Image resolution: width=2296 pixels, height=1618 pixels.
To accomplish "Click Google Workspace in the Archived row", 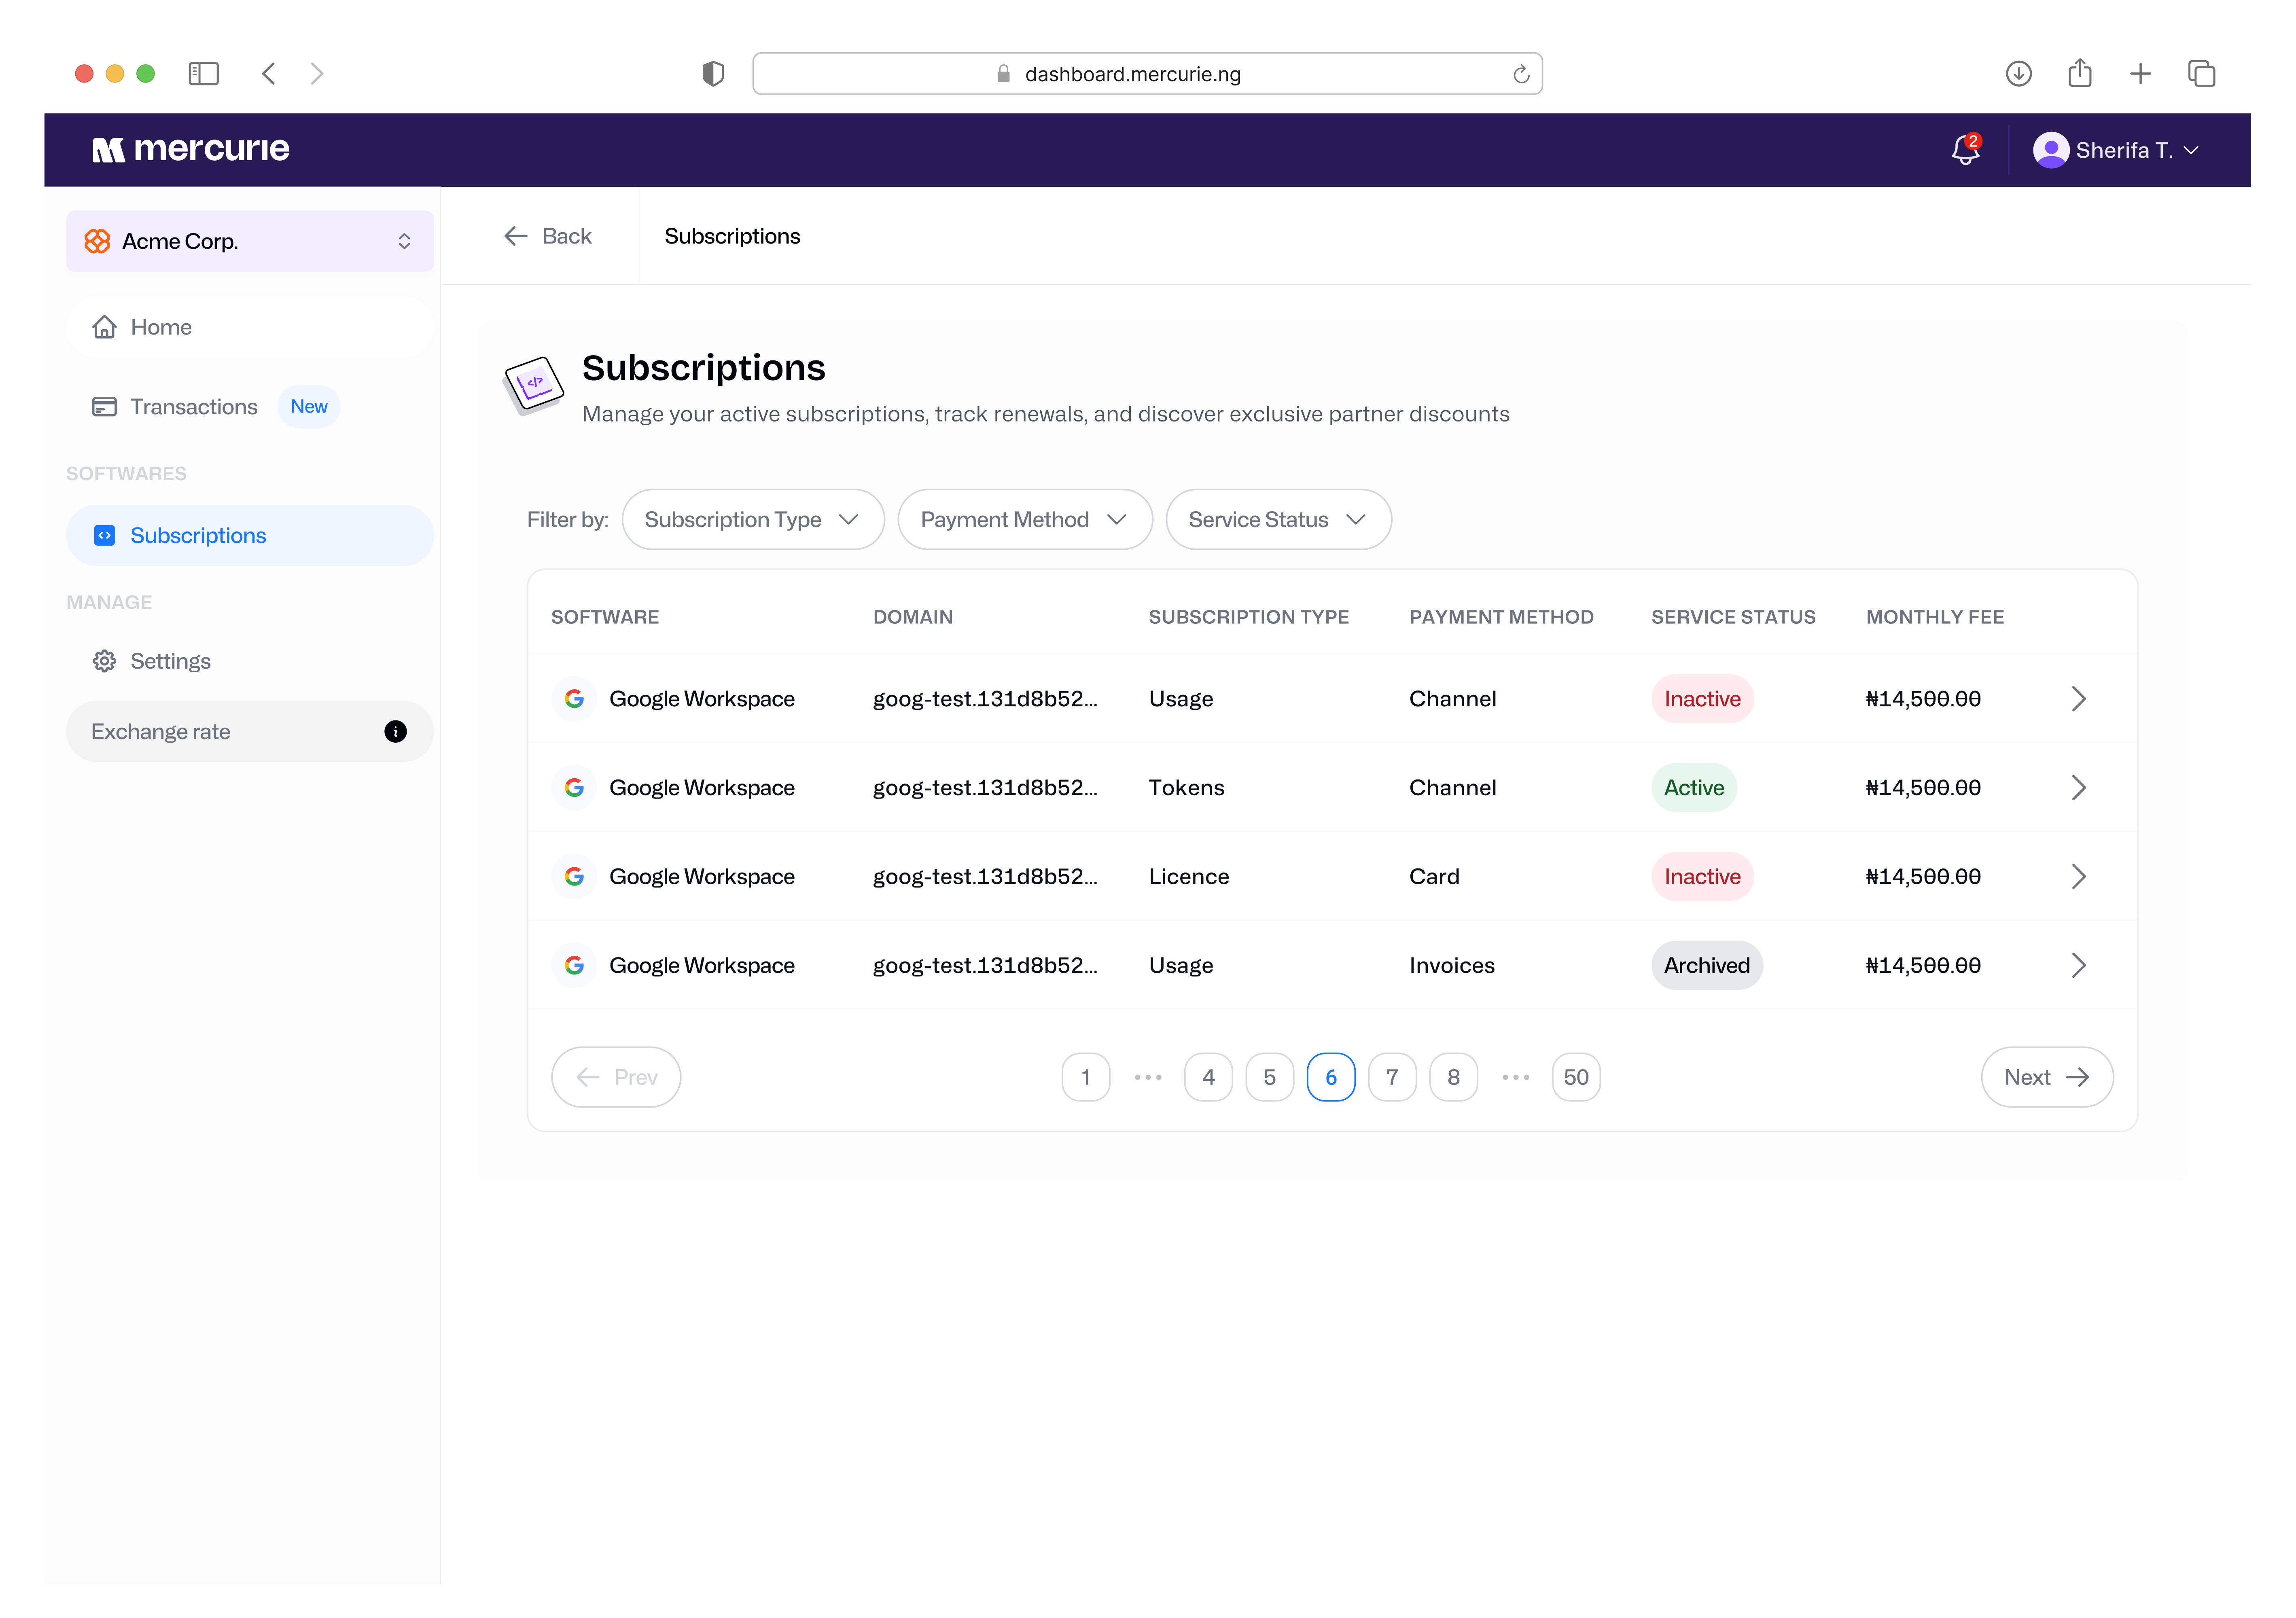I will coord(702,965).
